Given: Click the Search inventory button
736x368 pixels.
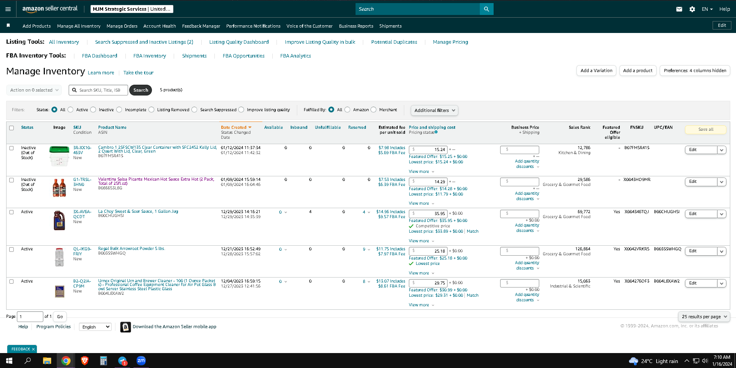Looking at the screenshot, I should coord(141,90).
